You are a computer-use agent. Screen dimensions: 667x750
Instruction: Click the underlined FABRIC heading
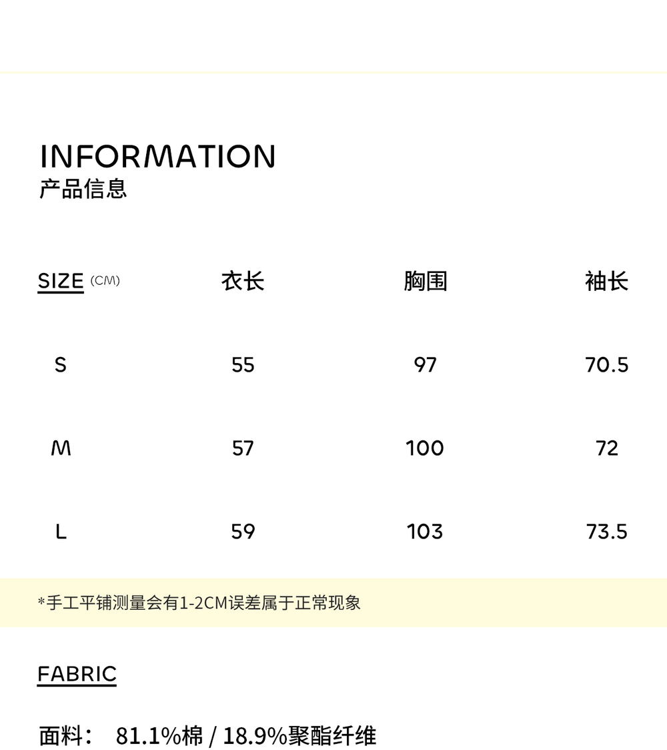click(77, 675)
